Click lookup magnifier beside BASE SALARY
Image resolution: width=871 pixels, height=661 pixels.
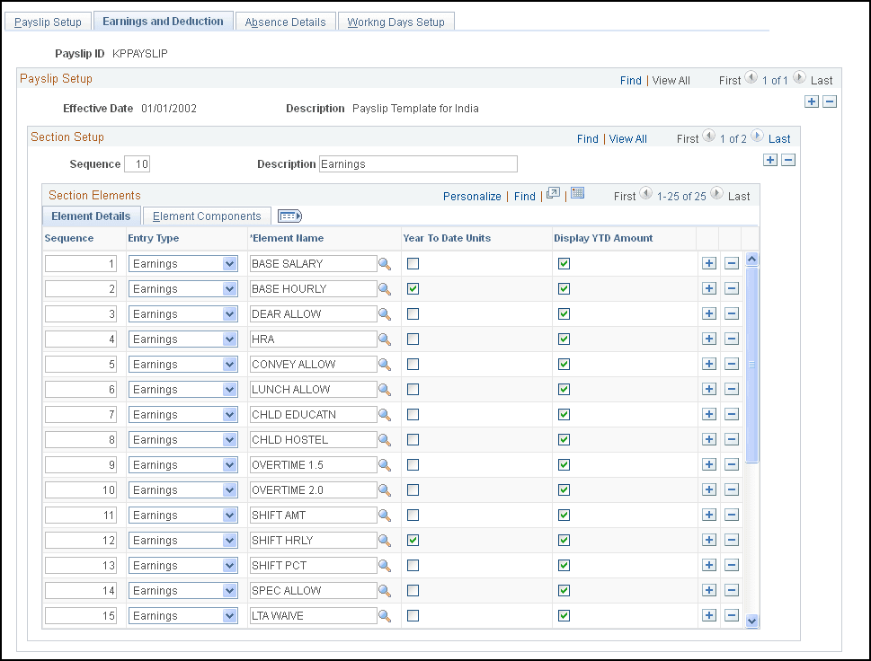tap(385, 264)
